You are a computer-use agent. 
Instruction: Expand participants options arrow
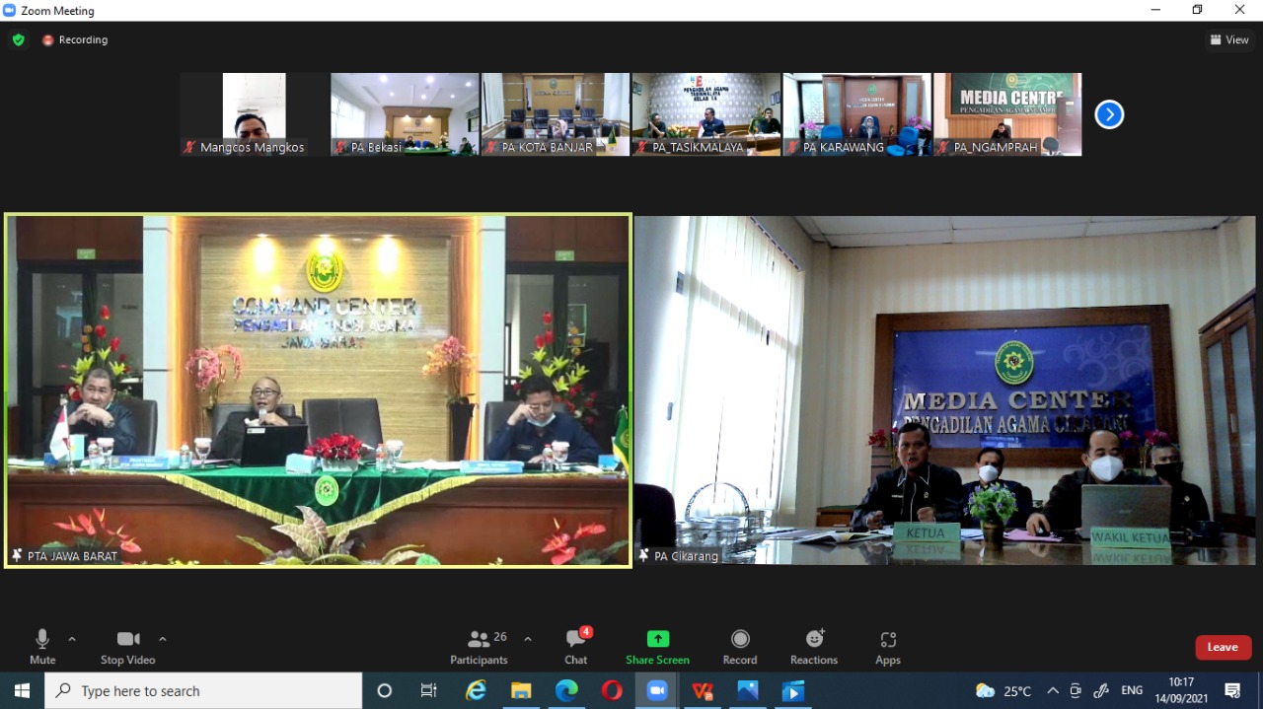click(528, 639)
